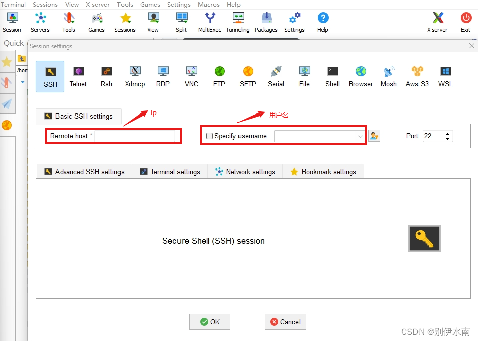Screen dimensions: 478x341
Task: Close the Session settings dialog
Action: coord(472,46)
